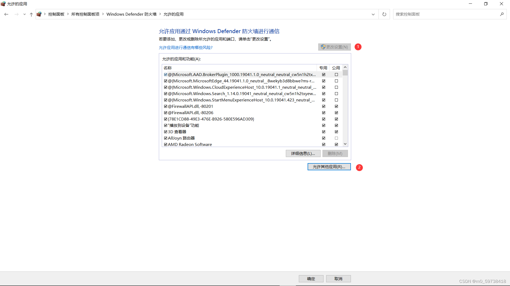Click the breadcrumb expander arrow near folder icon
Screen dimensions: 510x286
coord(44,14)
